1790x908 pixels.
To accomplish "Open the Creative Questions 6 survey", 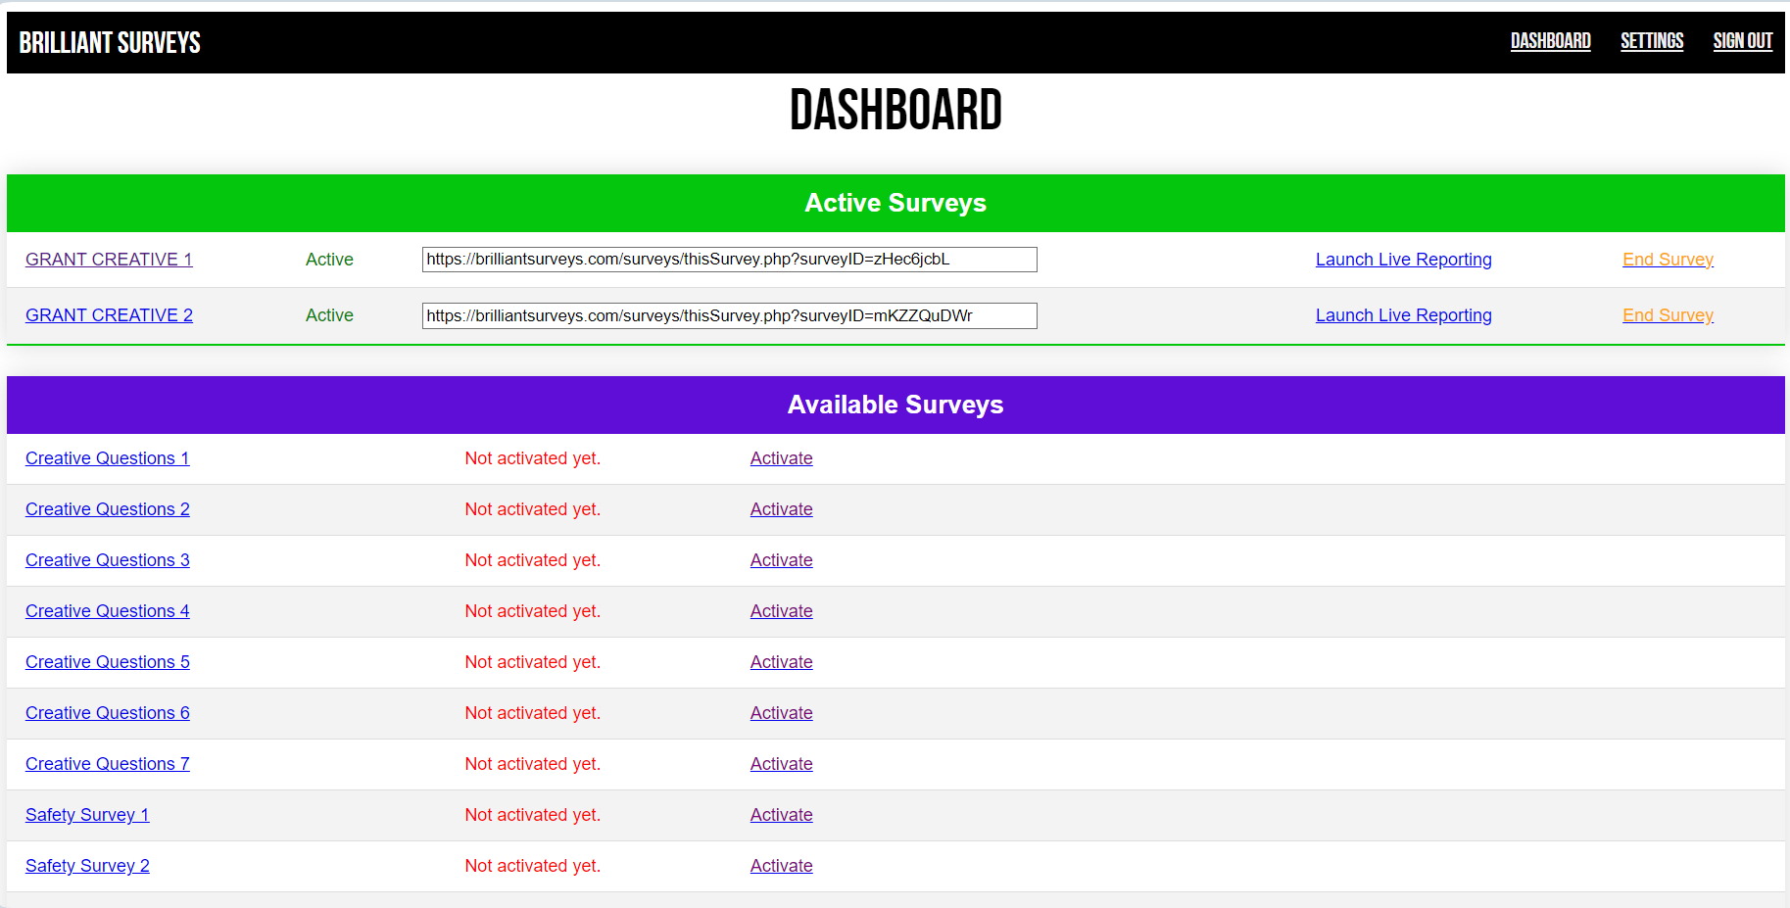I will 108,713.
